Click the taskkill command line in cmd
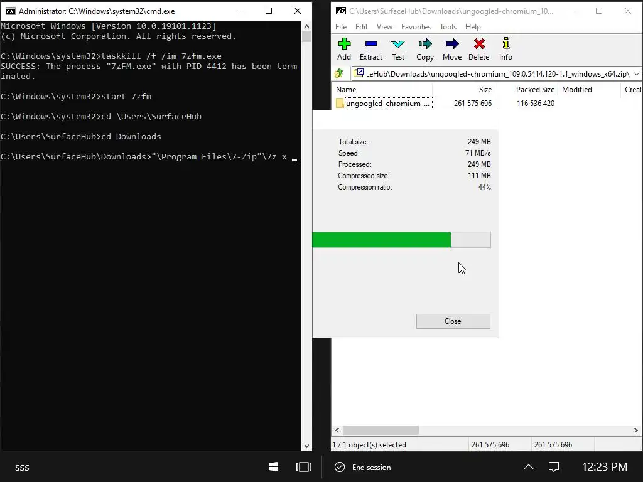The width and height of the screenshot is (643, 482). [x=111, y=56]
